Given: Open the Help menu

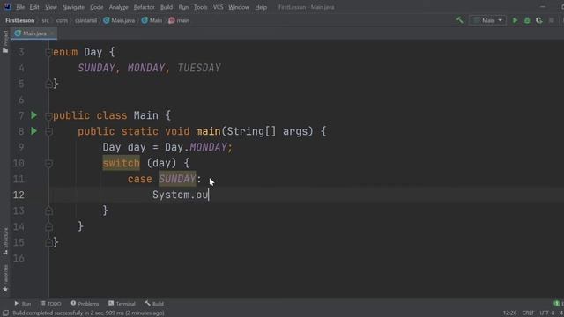Looking at the screenshot, I should [x=261, y=7].
